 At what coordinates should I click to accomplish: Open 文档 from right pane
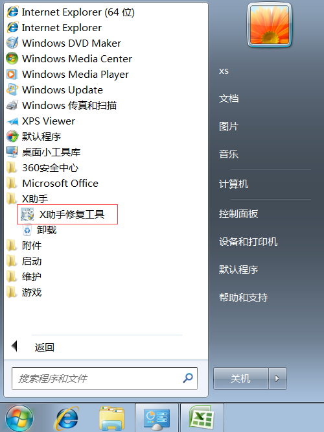[229, 99]
